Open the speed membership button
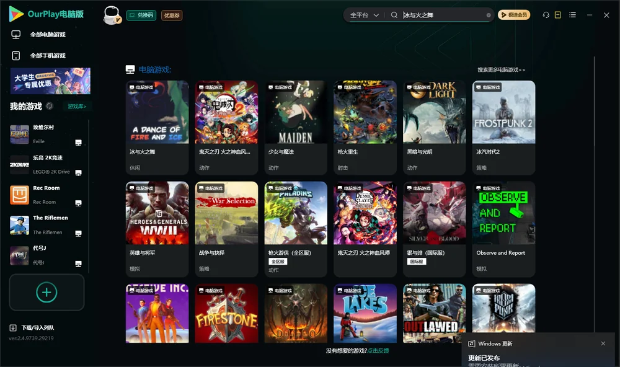Viewport: 620px width, 367px height. (513, 15)
